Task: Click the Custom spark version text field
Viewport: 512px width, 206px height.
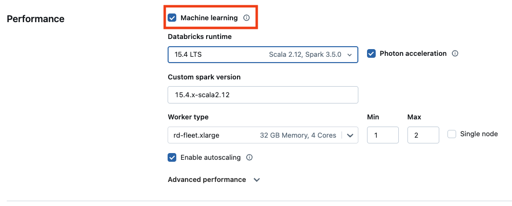Action: (263, 95)
